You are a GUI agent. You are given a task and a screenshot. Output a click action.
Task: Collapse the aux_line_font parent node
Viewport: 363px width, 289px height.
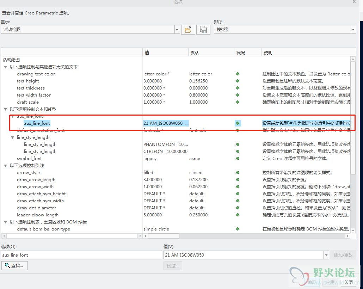click(12, 116)
